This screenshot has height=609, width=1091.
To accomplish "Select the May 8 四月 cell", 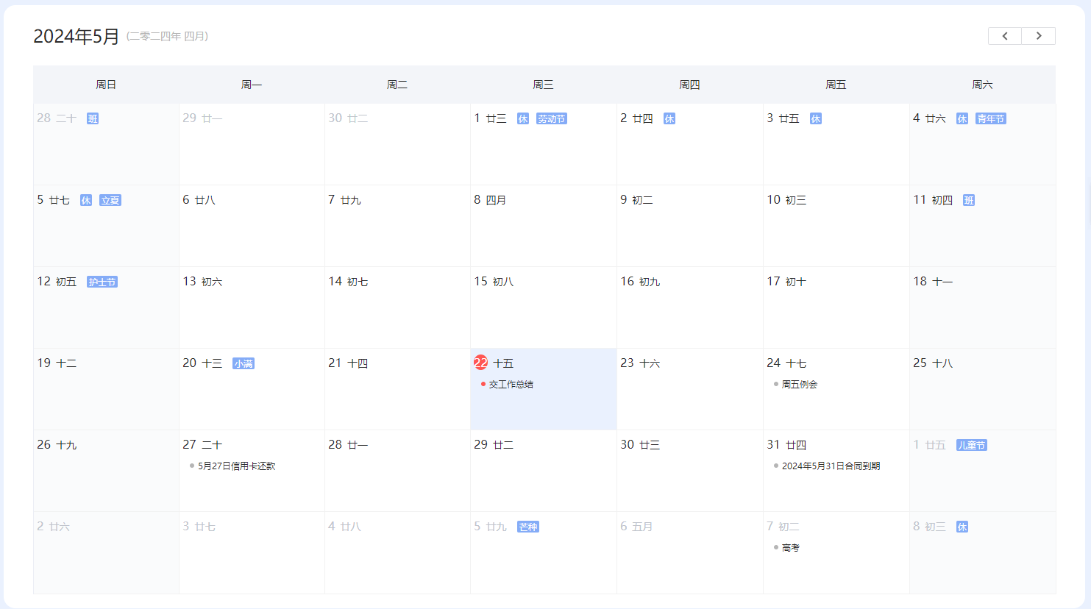I will click(x=544, y=226).
